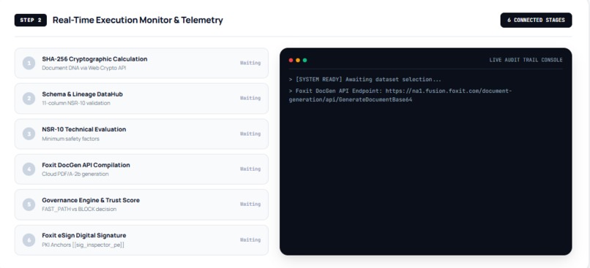Viewport: 590px width, 268px height.
Task: Click the step 5 number circle icon
Action: click(29, 204)
